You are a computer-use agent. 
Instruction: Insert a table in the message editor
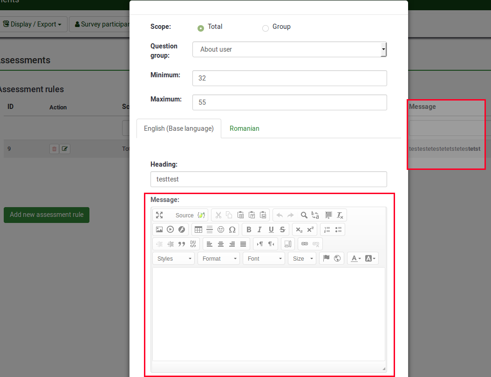tap(198, 229)
